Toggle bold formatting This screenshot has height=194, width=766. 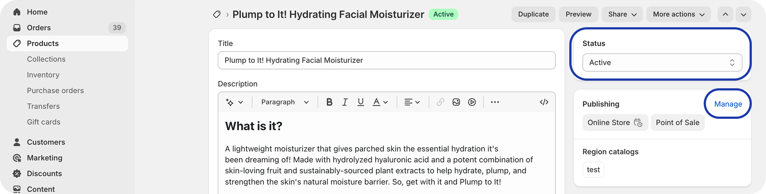pos(329,102)
